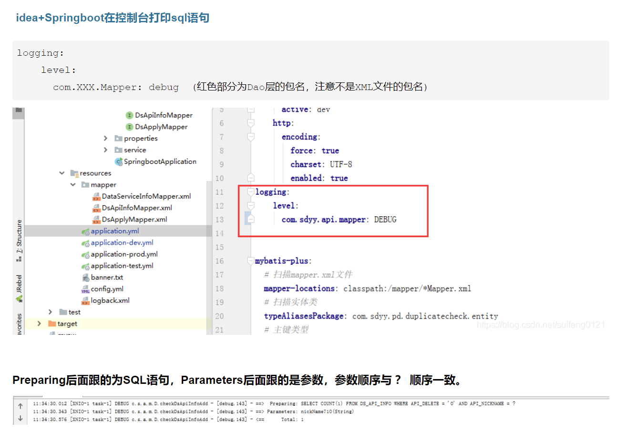This screenshot has height=441, width=626.
Task: Expand the test folder arrow
Action: (x=51, y=312)
